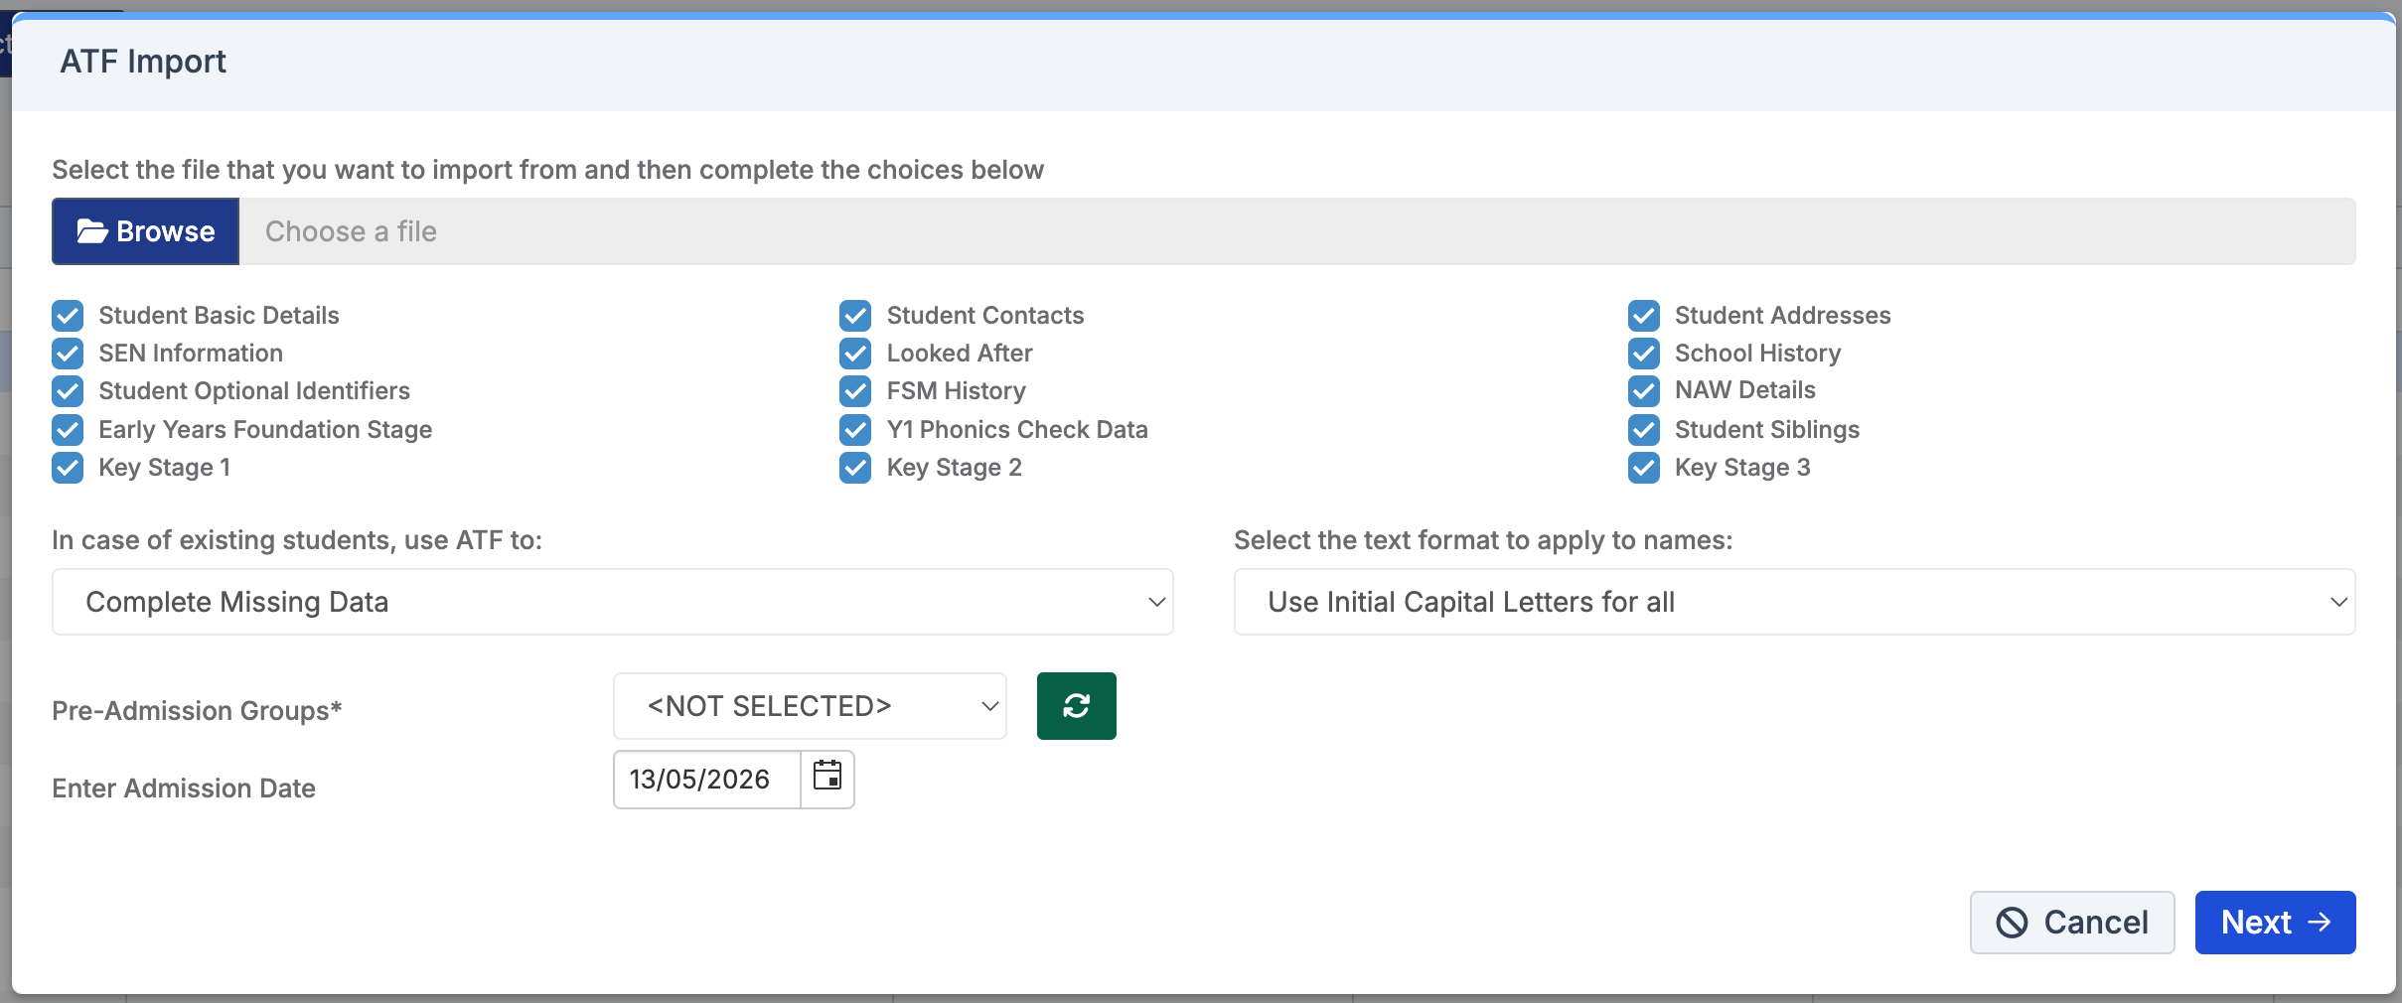Toggle SEN Information checkbox
The height and width of the screenshot is (1003, 2402).
click(x=68, y=354)
